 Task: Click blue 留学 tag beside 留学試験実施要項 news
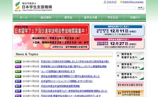coord(18,86)
